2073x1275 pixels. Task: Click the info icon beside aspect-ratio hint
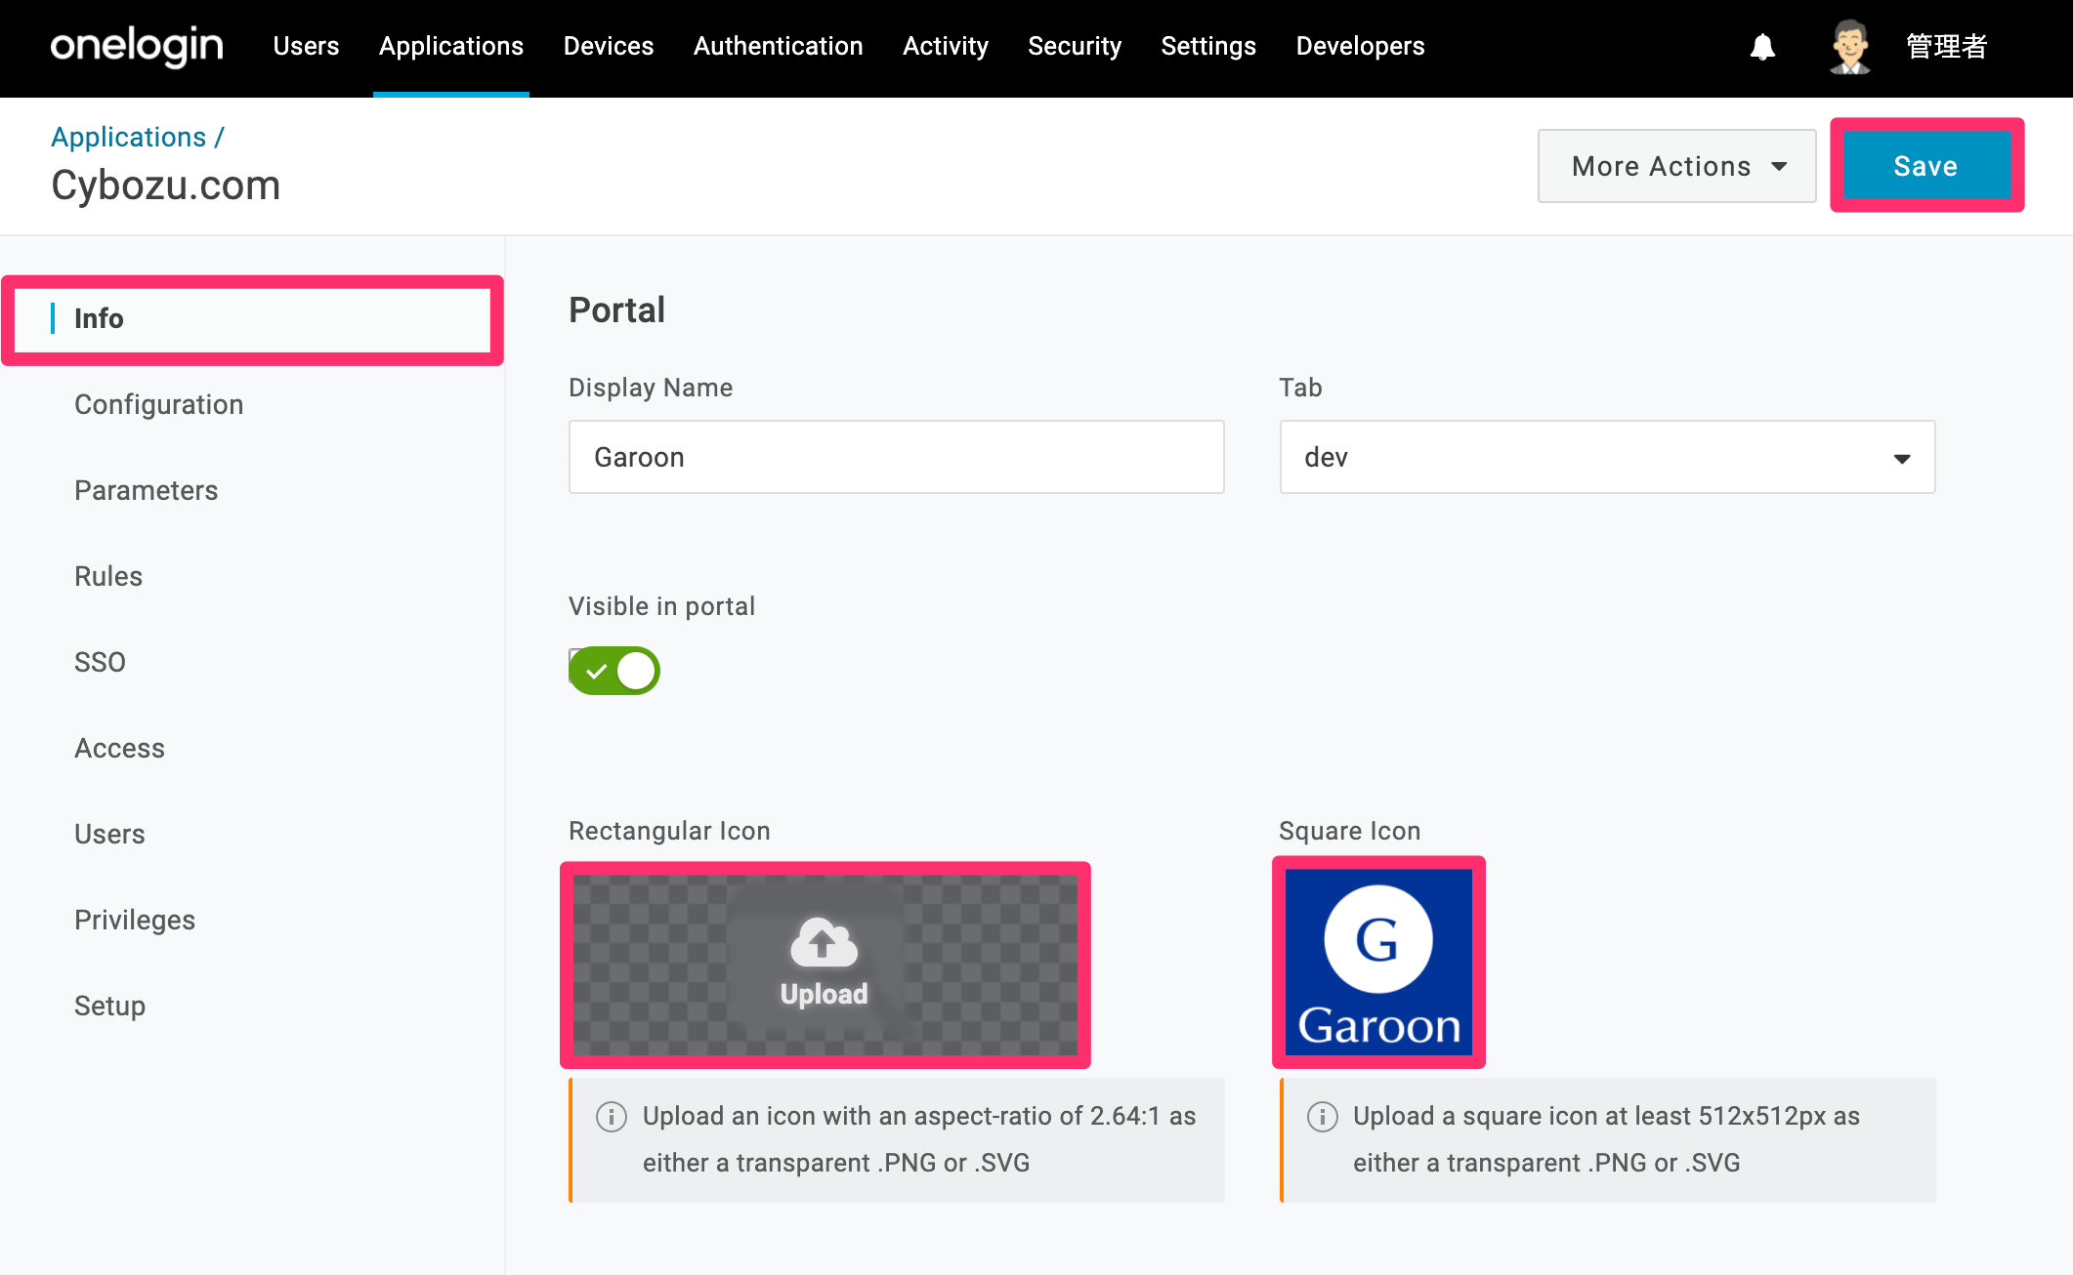[x=612, y=1116]
